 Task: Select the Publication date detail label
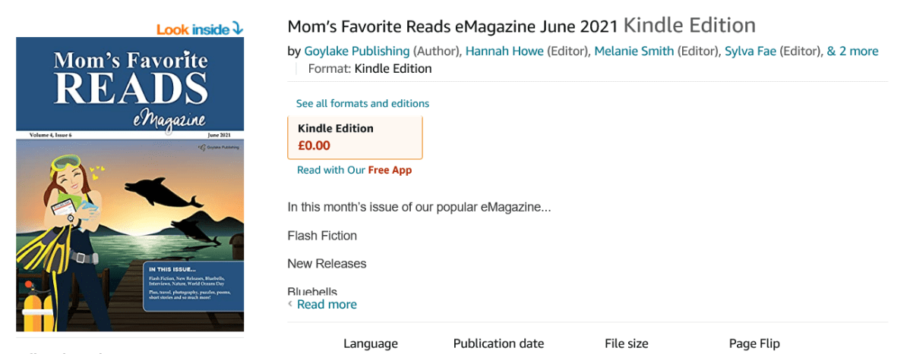point(498,343)
